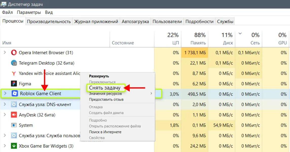Click System disk value 54,9 МБ/с
The width and height of the screenshot is (290, 152).
(223, 125)
